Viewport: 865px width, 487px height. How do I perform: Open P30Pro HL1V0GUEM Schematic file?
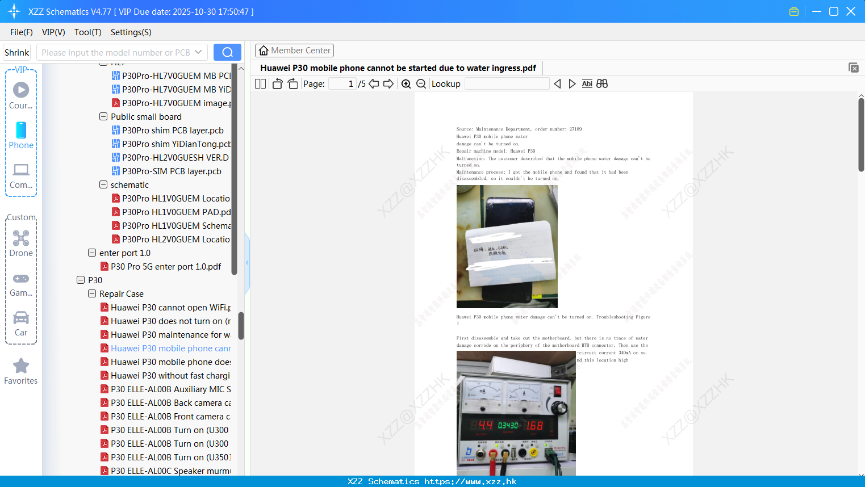[171, 226]
